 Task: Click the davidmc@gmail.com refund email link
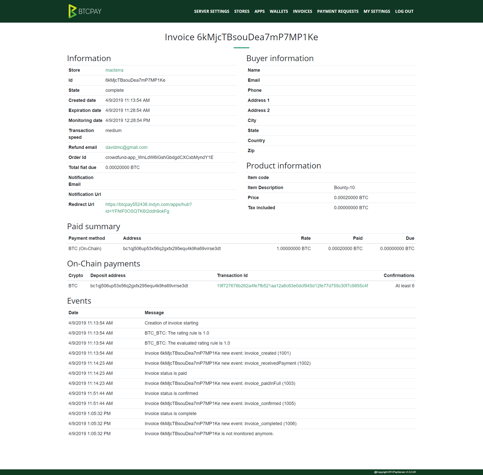coord(126,147)
